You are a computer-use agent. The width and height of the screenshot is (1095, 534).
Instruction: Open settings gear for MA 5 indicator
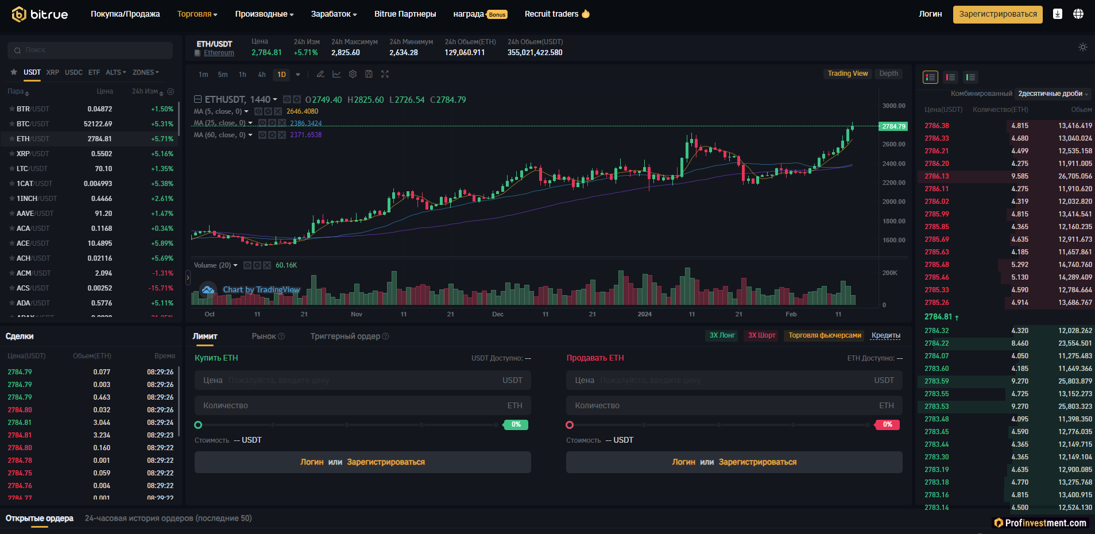(268, 111)
